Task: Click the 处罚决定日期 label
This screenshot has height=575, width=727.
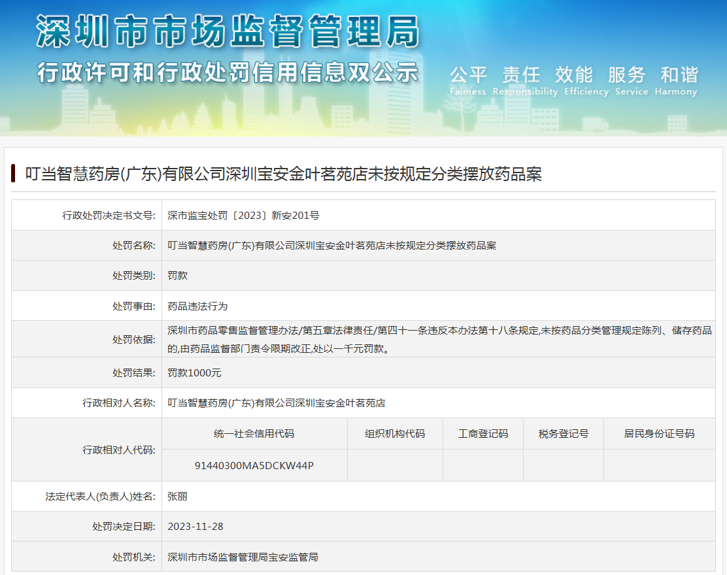Action: [x=124, y=527]
